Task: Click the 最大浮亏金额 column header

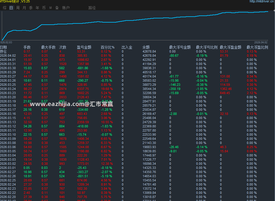Action: (180, 47)
